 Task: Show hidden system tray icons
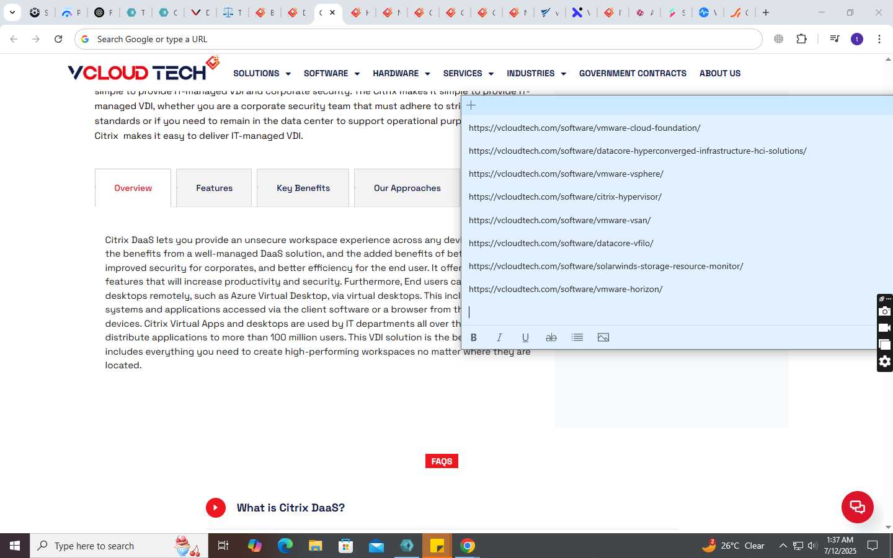(x=783, y=546)
